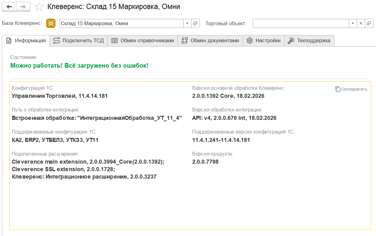Click text Встроенная обработка: "ИнтеграционнаяОбработка_УТ_11_4"
Viewport: 376px width, 236px height.
click(x=97, y=118)
